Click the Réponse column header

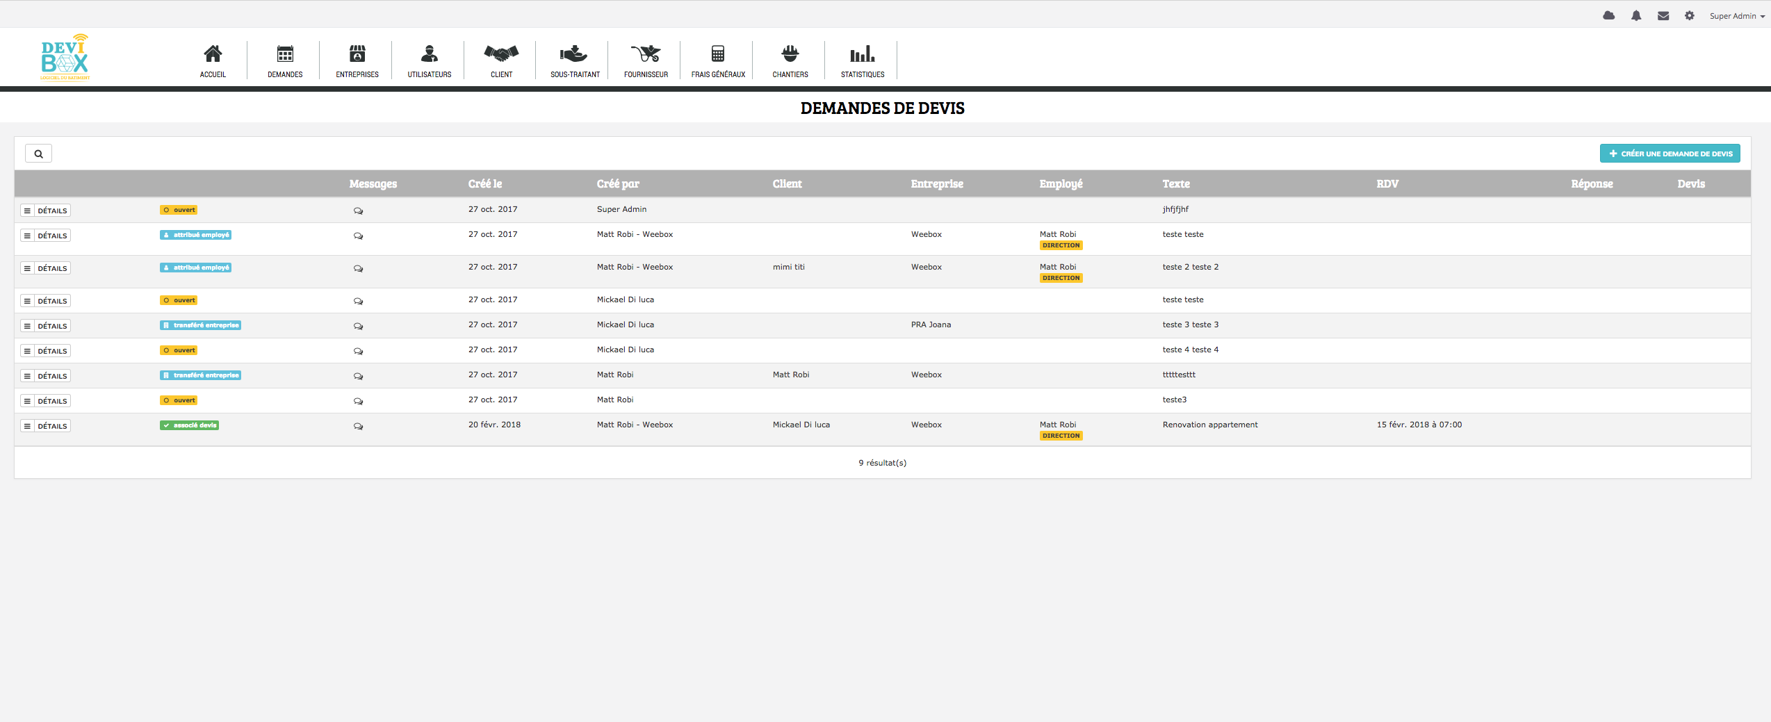(1592, 183)
